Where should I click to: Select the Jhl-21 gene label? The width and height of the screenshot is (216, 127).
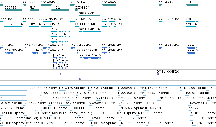(55, 7)
